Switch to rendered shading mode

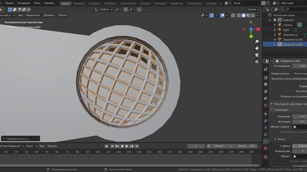click(x=253, y=15)
